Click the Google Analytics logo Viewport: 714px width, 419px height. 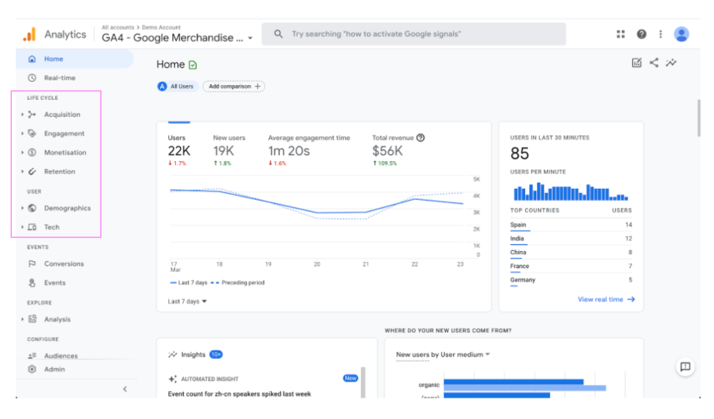[x=29, y=34]
